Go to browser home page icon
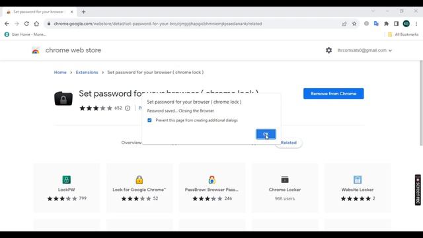The height and width of the screenshot is (238, 423). click(36, 24)
